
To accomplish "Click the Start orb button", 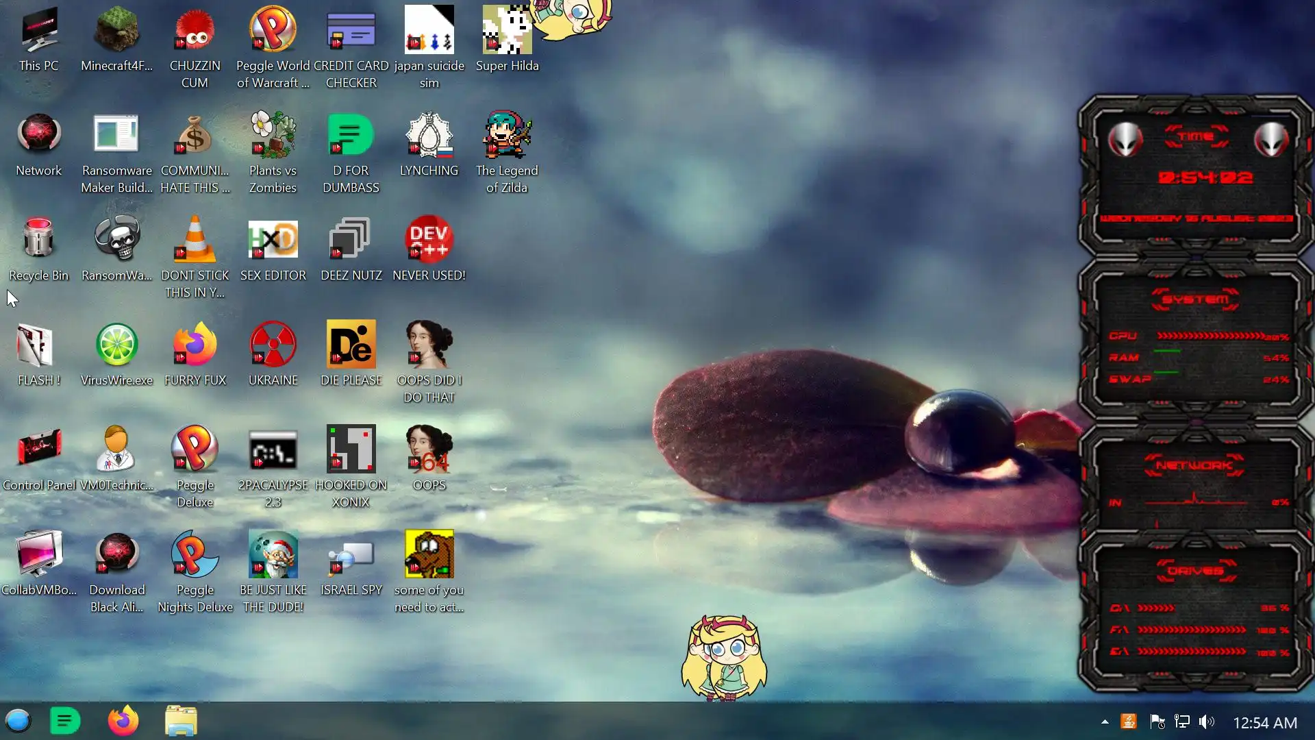I will (x=18, y=721).
